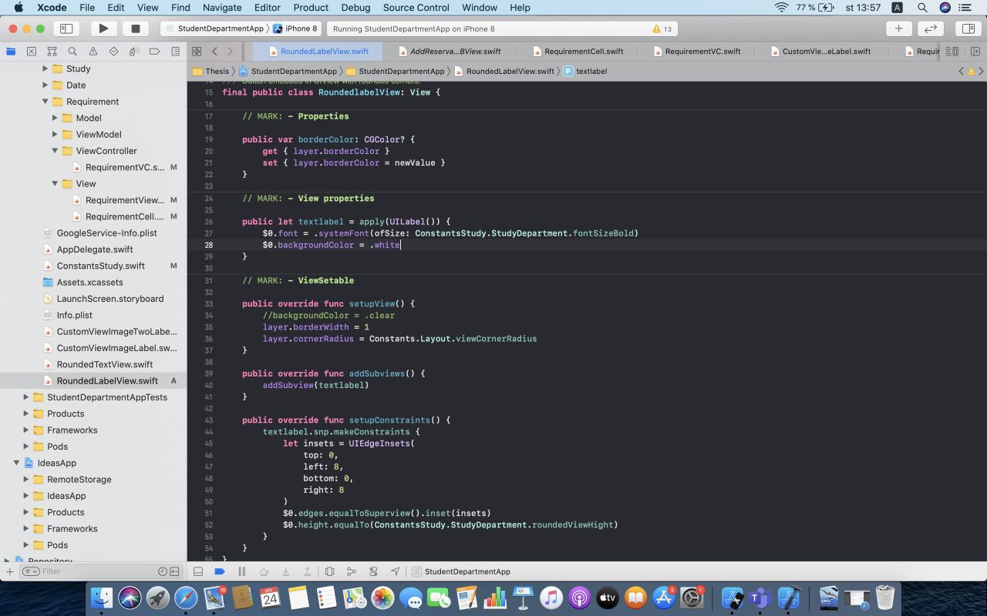Pause program execution in debug bar
987x616 pixels.
pos(241,571)
